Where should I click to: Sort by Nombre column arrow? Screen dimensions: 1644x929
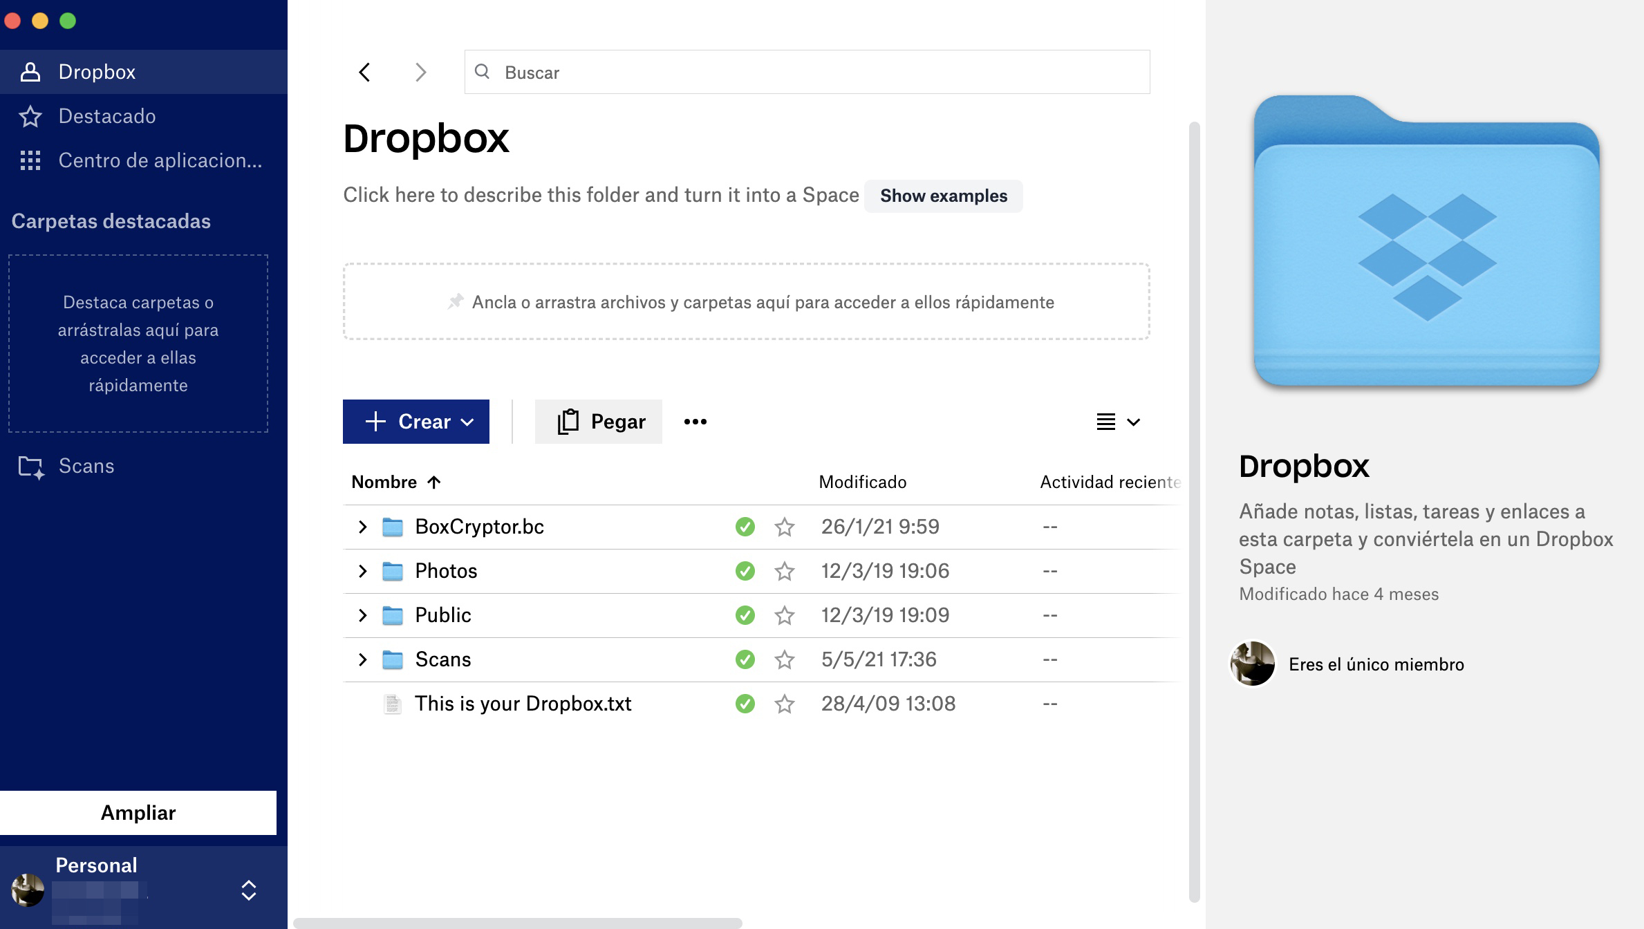pos(433,482)
